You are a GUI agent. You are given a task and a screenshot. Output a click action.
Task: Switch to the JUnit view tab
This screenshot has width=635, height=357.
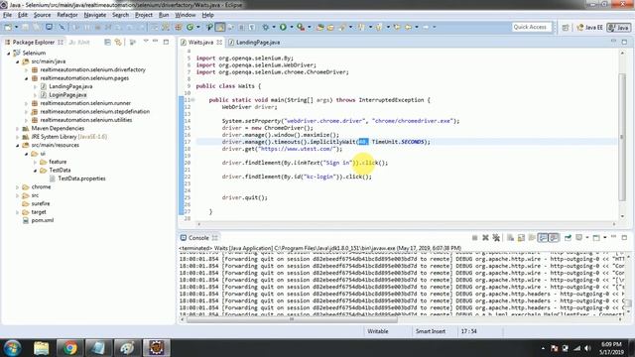click(x=79, y=42)
